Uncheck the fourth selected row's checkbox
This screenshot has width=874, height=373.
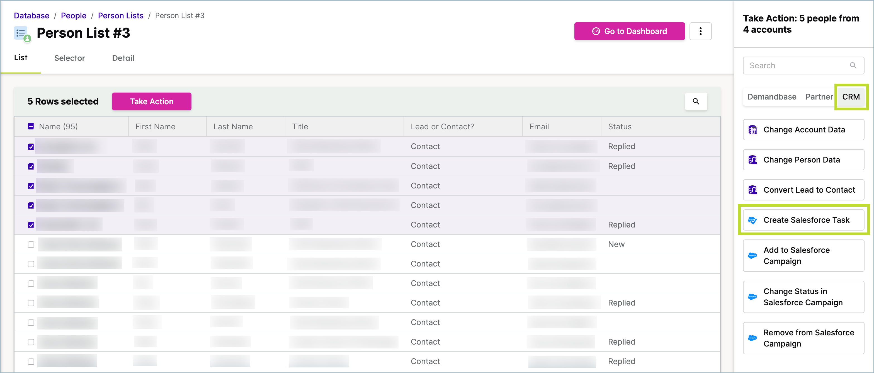pyautogui.click(x=31, y=205)
